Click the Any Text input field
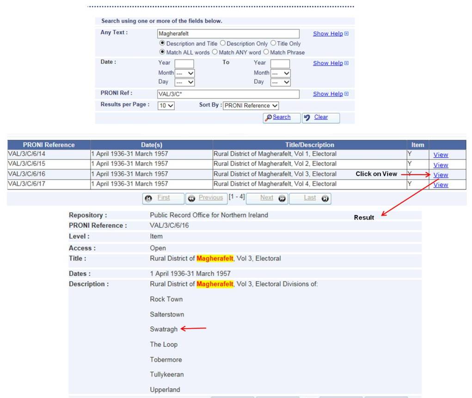Image resolution: width=472 pixels, height=398 pixels. pyautogui.click(x=228, y=34)
